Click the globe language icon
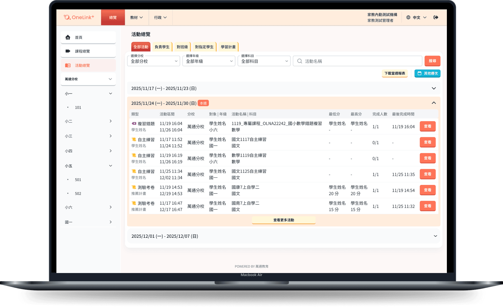This screenshot has height=308, width=503. pyautogui.click(x=408, y=17)
